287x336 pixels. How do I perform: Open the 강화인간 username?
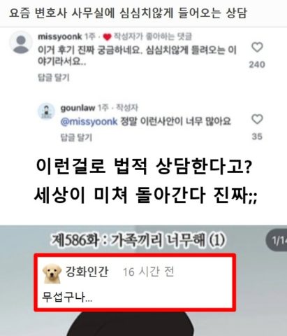click(87, 272)
